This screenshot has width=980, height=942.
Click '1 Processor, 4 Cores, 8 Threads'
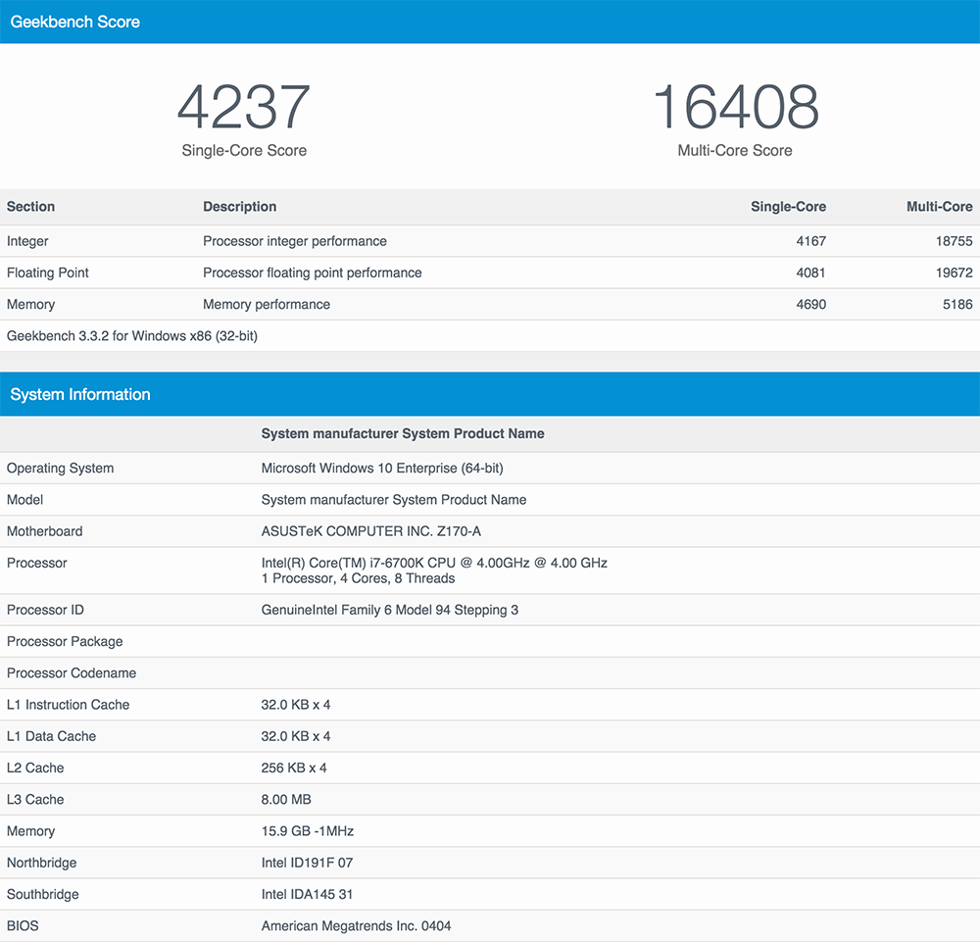coord(358,579)
